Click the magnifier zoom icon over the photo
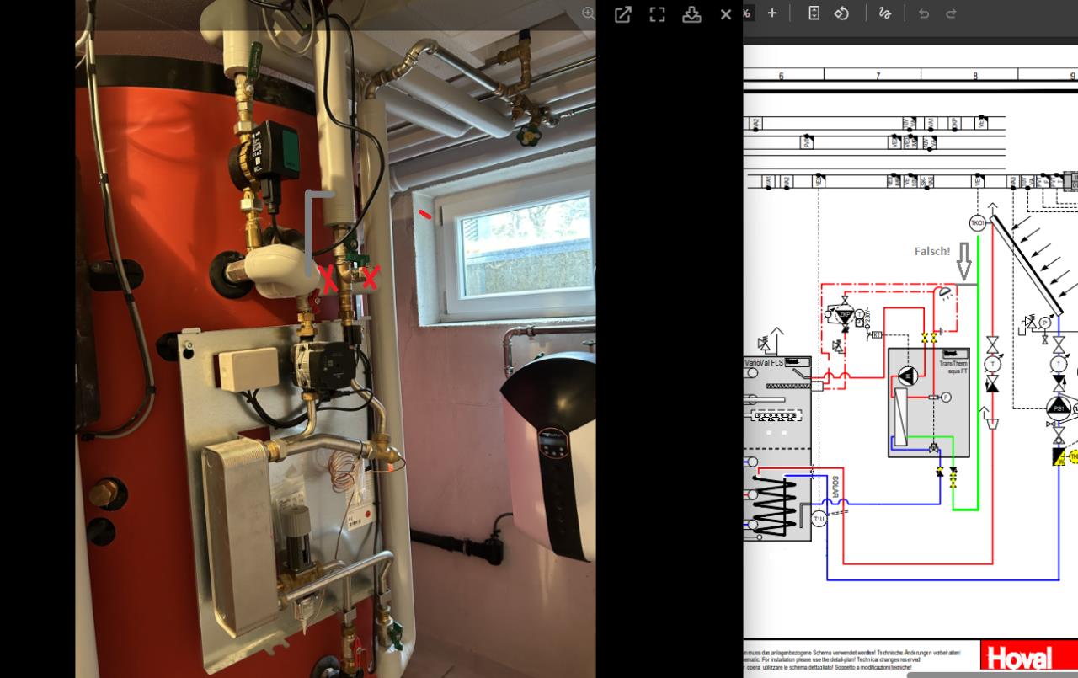 tap(589, 13)
